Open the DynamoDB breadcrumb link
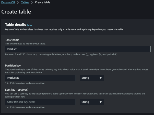The height and width of the screenshot is (115, 154). coord(9,3)
